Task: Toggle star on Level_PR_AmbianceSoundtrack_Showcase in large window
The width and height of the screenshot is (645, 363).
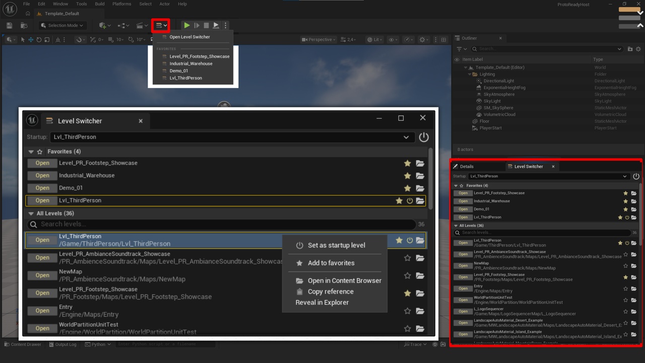Action: pos(407,258)
